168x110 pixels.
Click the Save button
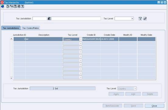coord(133,106)
